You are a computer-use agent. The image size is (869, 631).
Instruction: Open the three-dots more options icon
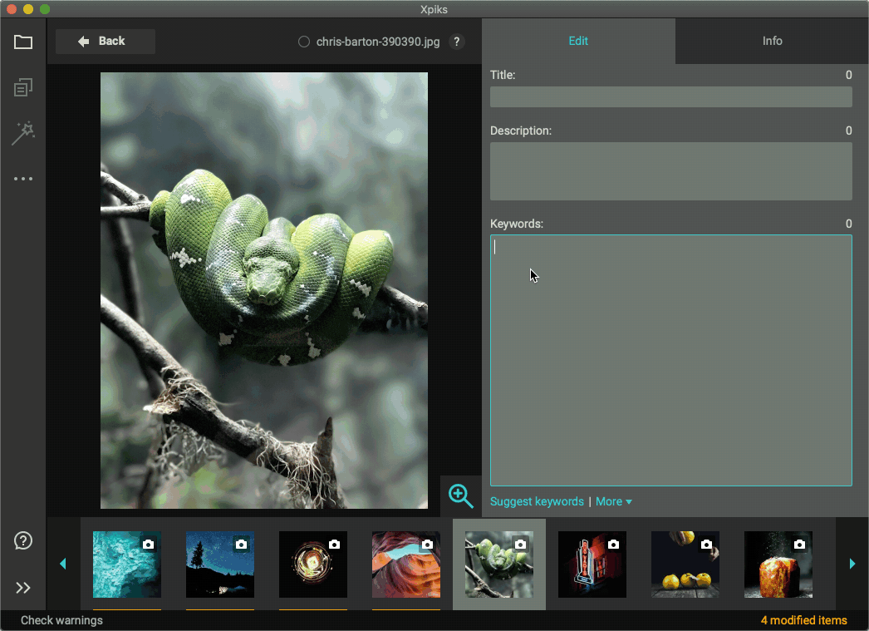(x=23, y=179)
